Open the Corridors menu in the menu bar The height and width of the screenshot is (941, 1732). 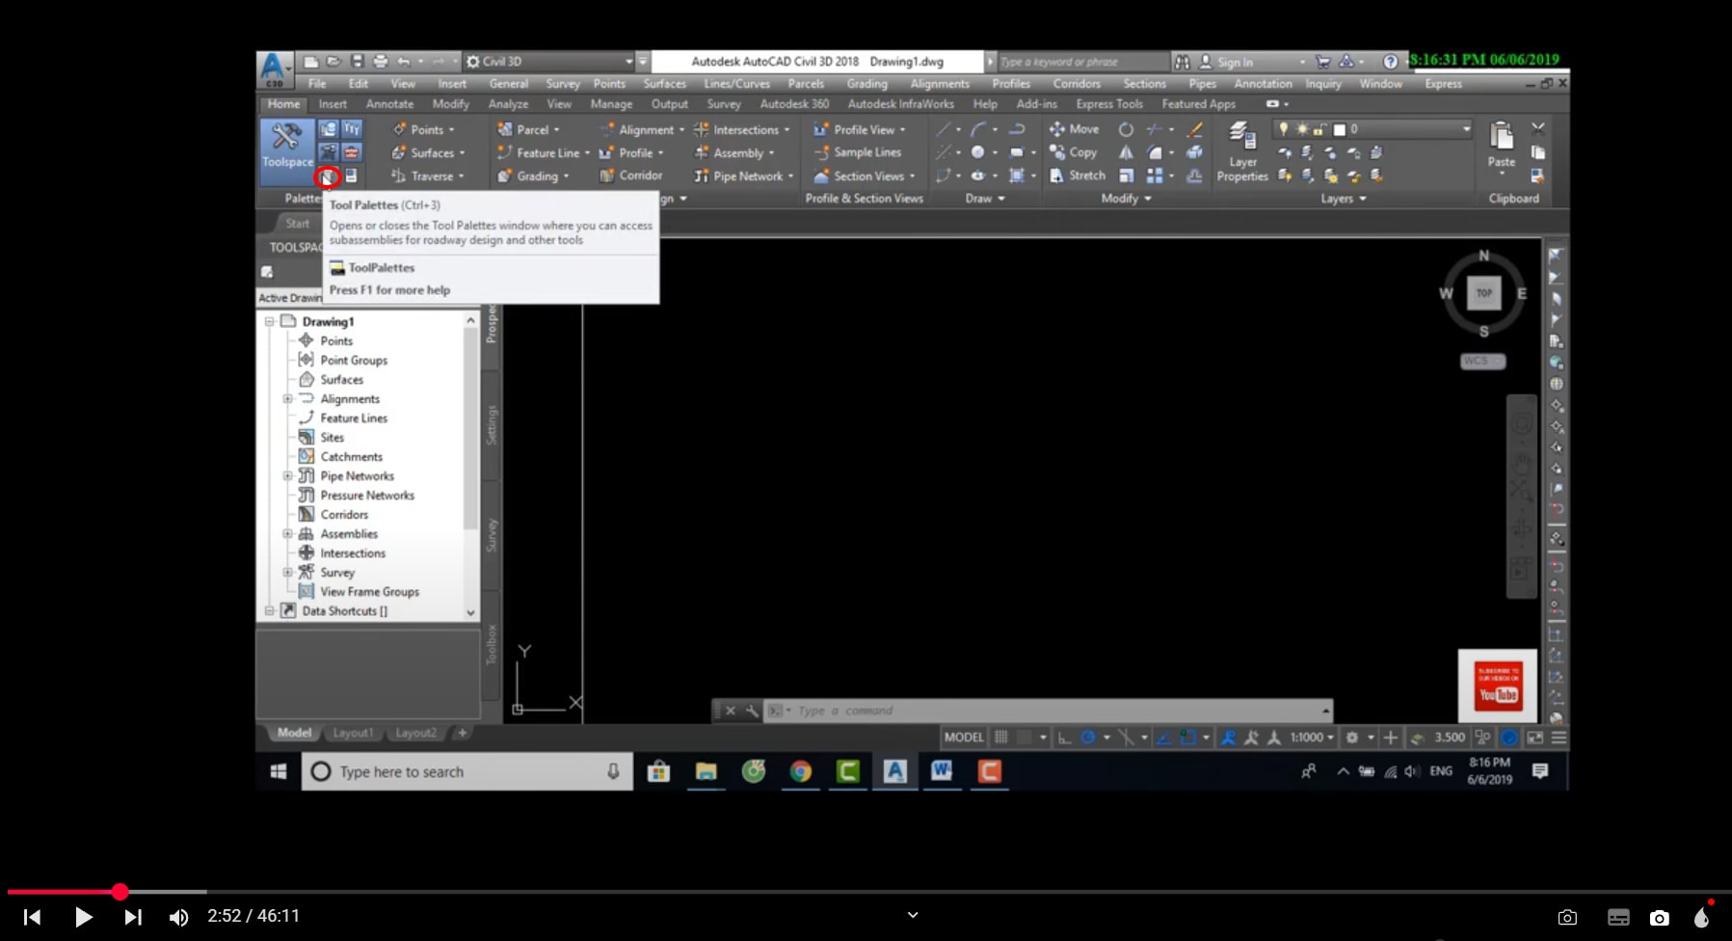click(1076, 84)
